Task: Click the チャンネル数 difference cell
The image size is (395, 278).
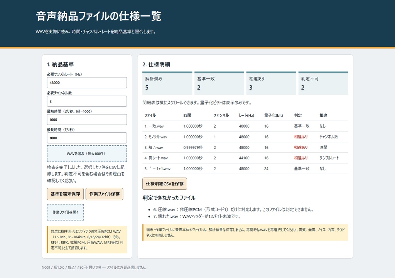Action: [x=329, y=137]
